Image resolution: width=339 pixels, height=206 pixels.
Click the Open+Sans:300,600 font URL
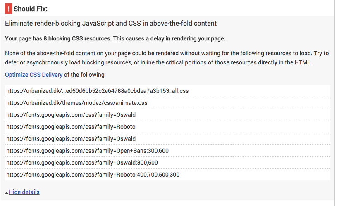click(87, 151)
